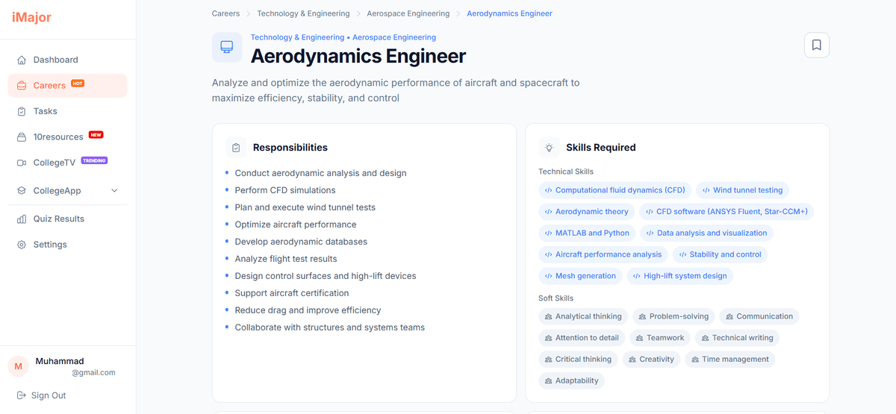896x414 pixels.
Task: Expand the CollegeApp submenu chevron
Action: pyautogui.click(x=114, y=191)
